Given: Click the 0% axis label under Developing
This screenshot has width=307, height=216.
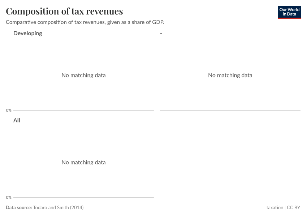Looking at the screenshot, I should pyautogui.click(x=9, y=110).
